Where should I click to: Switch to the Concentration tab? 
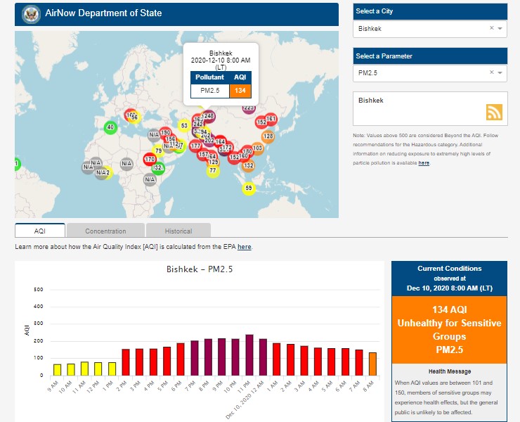[105, 231]
